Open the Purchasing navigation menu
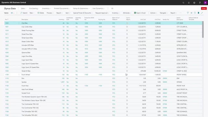The image size is (208, 117). 34,8
